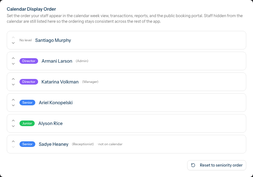Move Alyson Rice down in order
Image resolution: width=253 pixels, height=177 pixels.
13,126
